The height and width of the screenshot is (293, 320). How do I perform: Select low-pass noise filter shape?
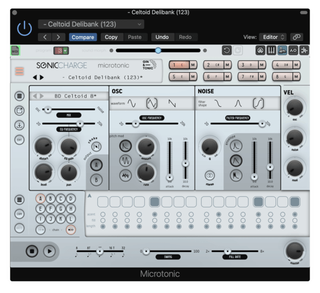coord(218,103)
